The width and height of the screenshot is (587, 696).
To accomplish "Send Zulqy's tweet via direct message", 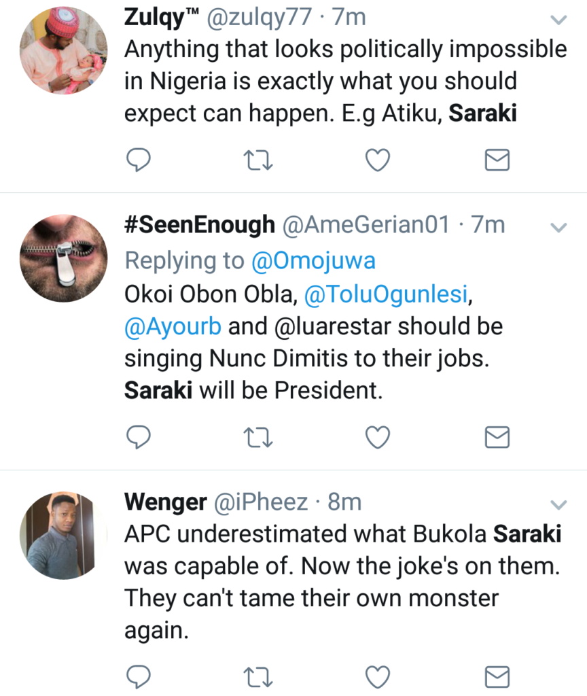I will click(497, 160).
